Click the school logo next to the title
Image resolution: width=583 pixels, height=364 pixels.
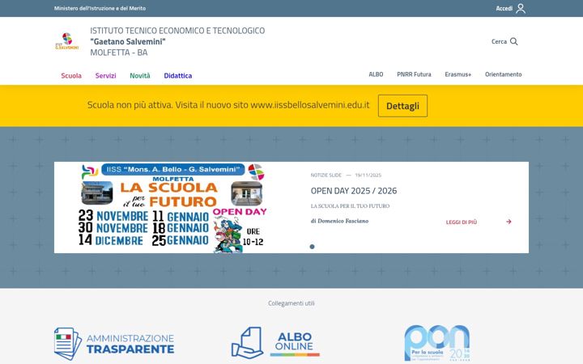tap(67, 41)
